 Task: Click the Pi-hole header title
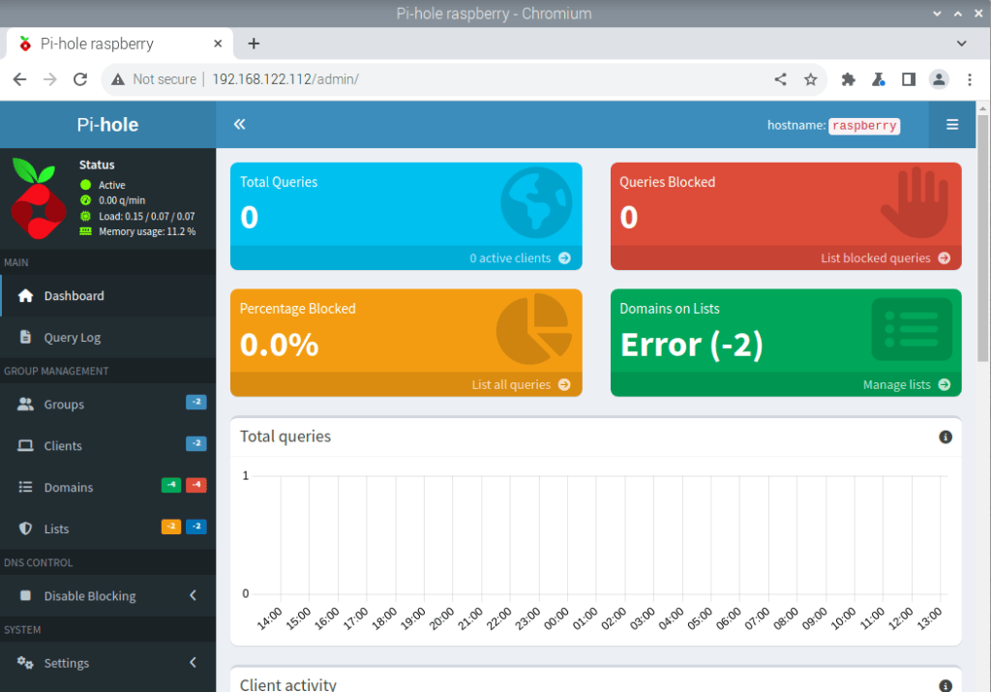point(107,125)
